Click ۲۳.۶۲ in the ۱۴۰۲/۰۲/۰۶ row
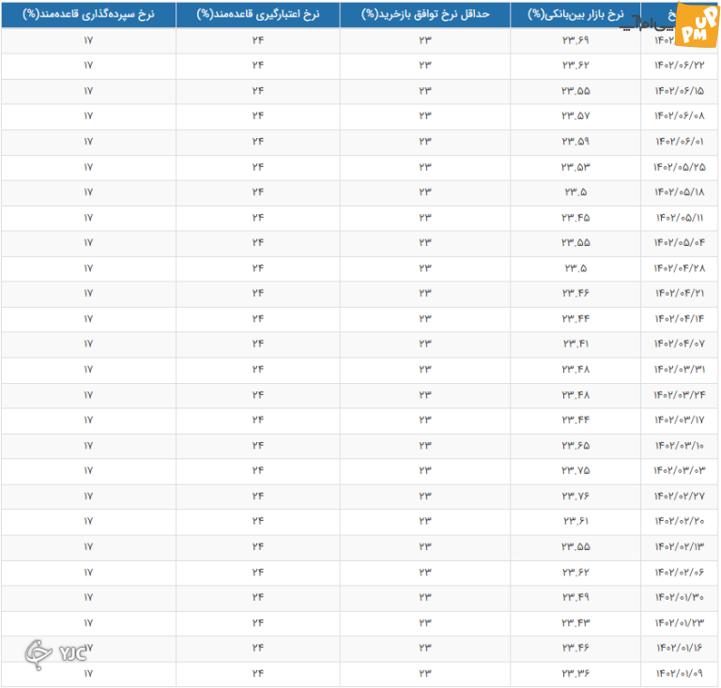 point(575,573)
